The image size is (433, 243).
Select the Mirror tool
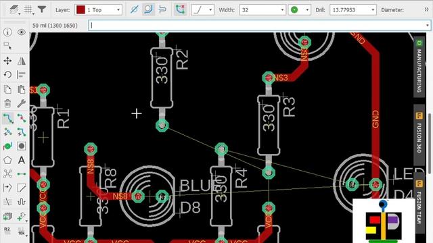tap(21, 61)
